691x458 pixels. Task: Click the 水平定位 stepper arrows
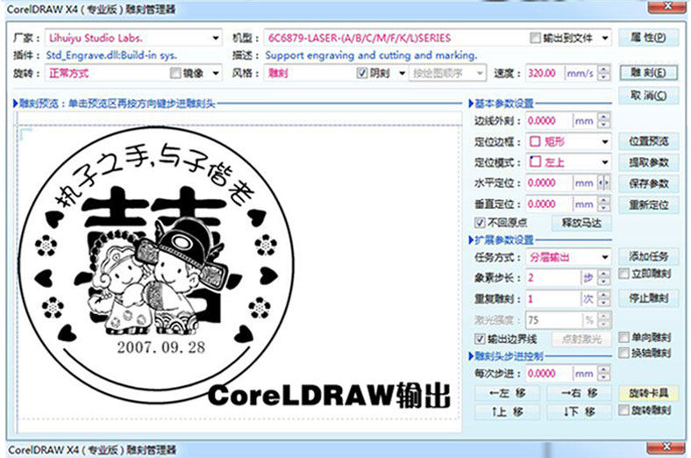604,182
